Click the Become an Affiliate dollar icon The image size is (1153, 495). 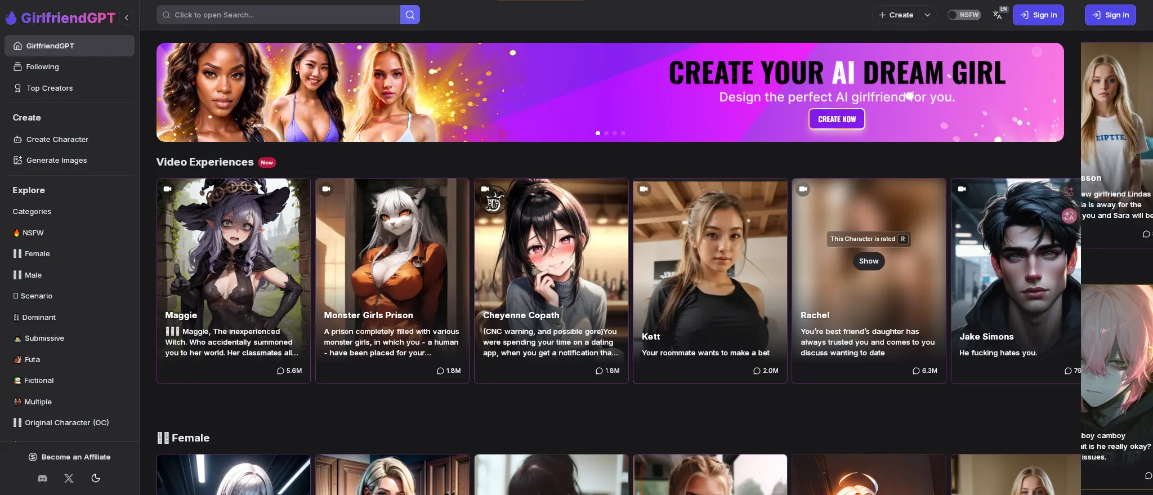(x=33, y=457)
